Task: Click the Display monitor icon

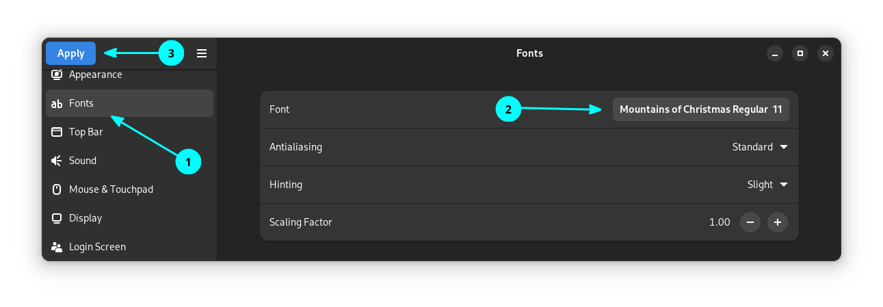Action: 57,218
